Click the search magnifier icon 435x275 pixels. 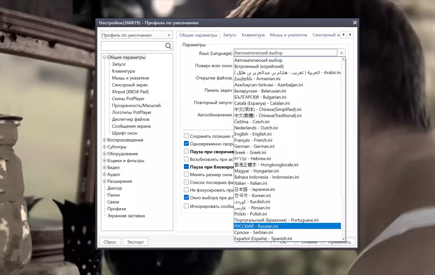point(168,46)
